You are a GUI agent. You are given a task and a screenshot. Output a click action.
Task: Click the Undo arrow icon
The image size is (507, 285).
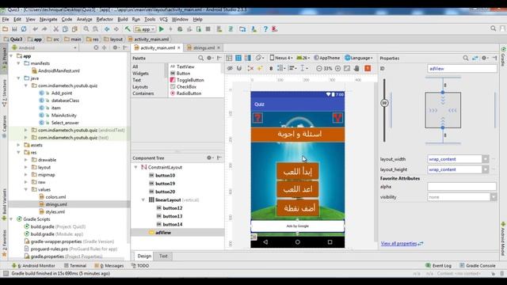(35, 29)
